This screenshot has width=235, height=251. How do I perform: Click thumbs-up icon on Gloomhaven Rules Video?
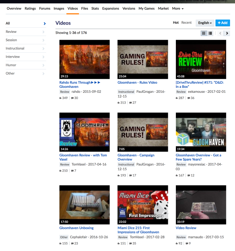point(119,103)
